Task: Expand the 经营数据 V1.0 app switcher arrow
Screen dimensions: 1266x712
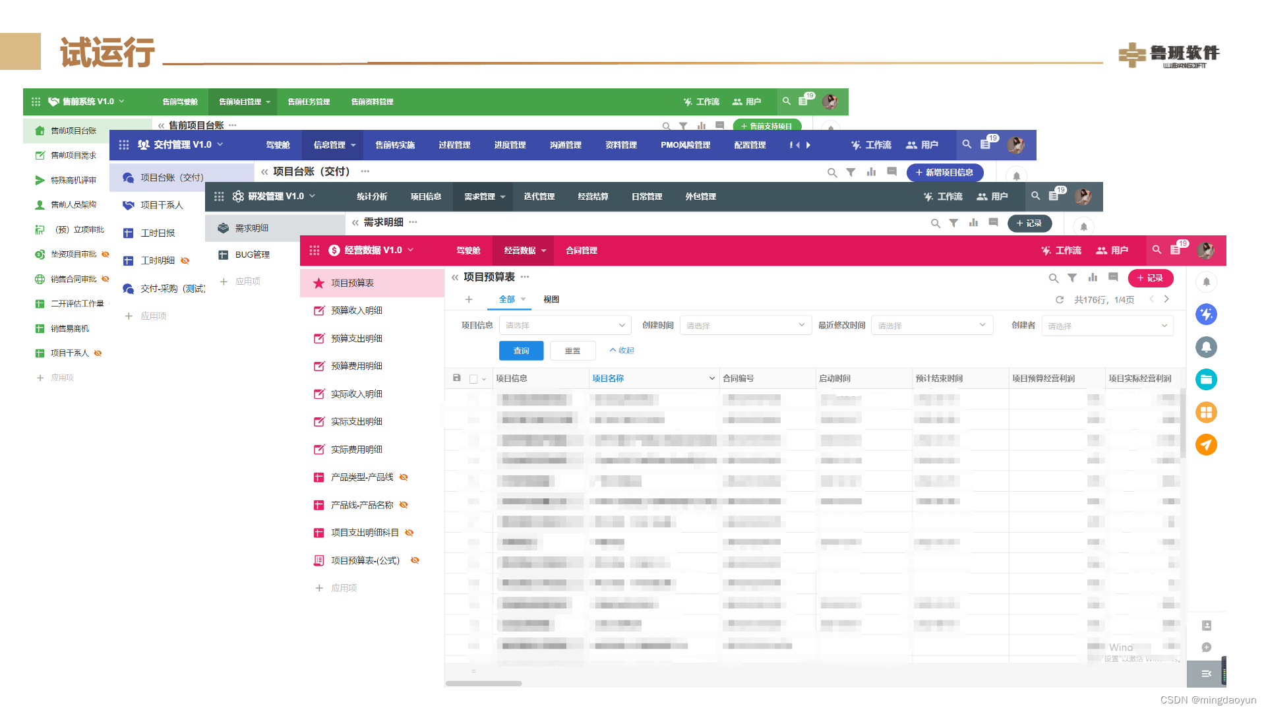Action: [411, 250]
